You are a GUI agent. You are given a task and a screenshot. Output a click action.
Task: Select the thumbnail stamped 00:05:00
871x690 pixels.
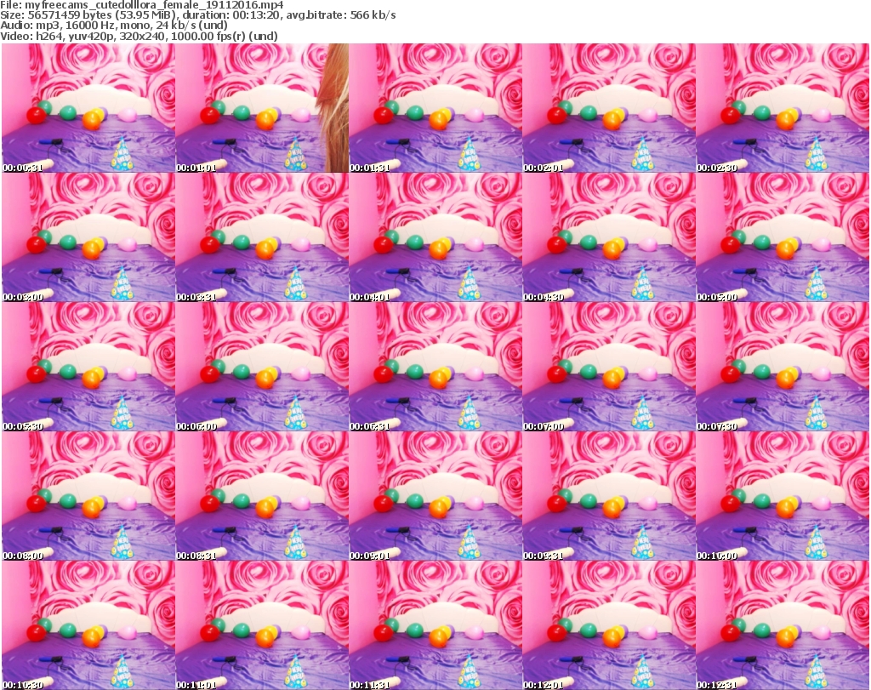(783, 237)
